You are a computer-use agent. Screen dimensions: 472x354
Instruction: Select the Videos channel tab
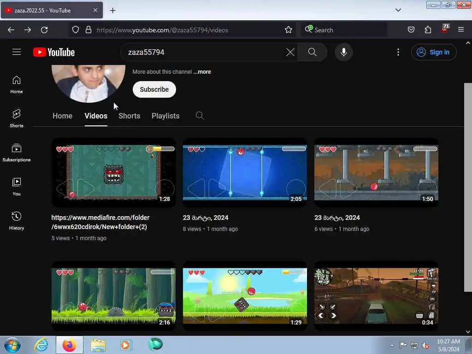click(96, 116)
